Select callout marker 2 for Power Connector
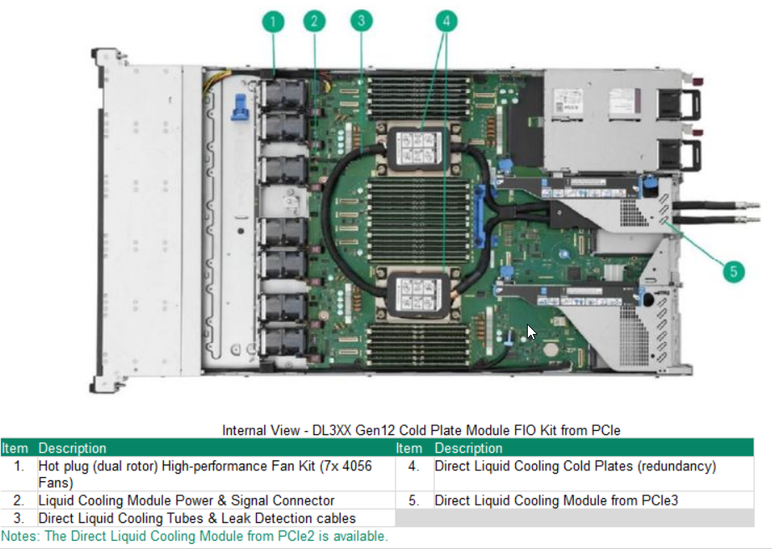 [x=315, y=20]
